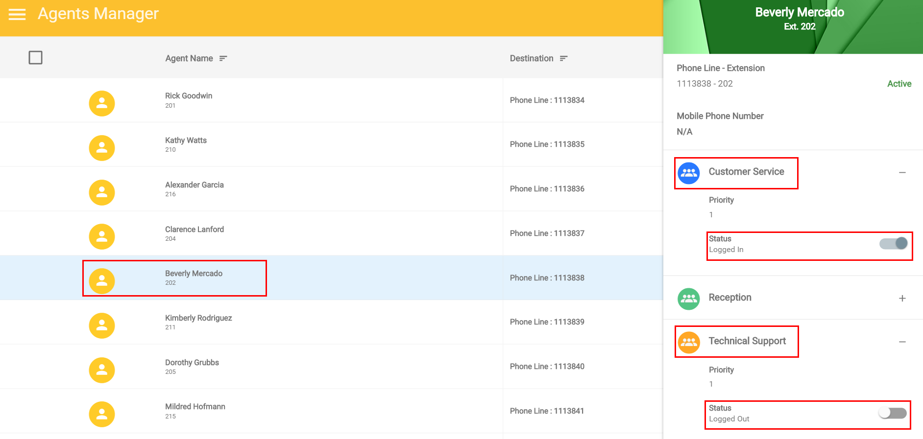Image resolution: width=923 pixels, height=439 pixels.
Task: Sort by Destination column icon
Action: [x=564, y=58]
